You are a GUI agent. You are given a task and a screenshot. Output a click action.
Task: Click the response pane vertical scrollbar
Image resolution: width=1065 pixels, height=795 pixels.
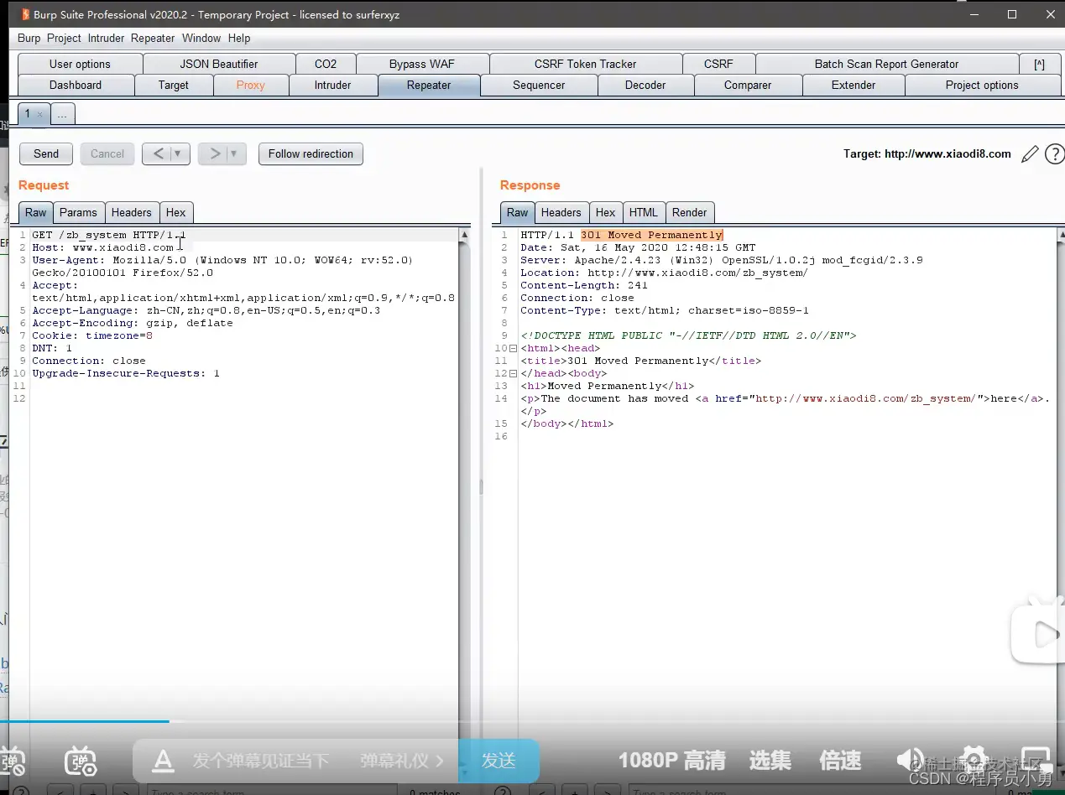(1061, 503)
